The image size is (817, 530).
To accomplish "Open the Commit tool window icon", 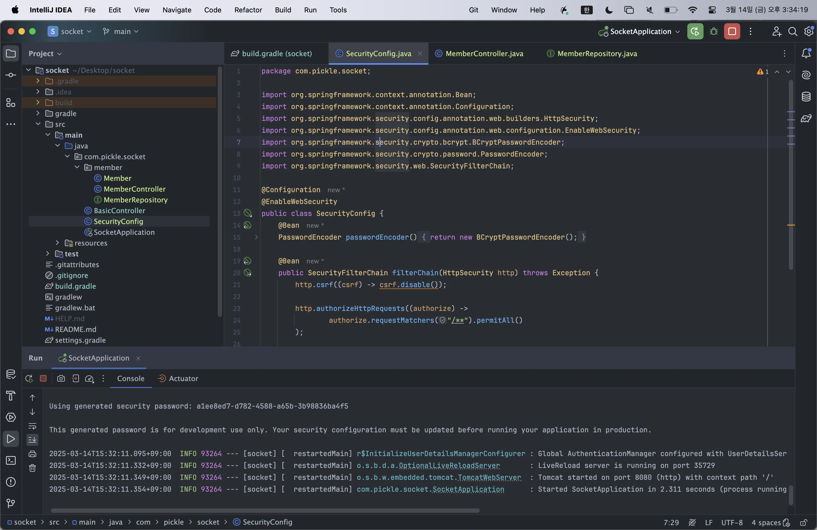I will [x=11, y=75].
